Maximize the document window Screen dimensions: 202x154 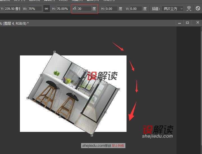click(187, 23)
